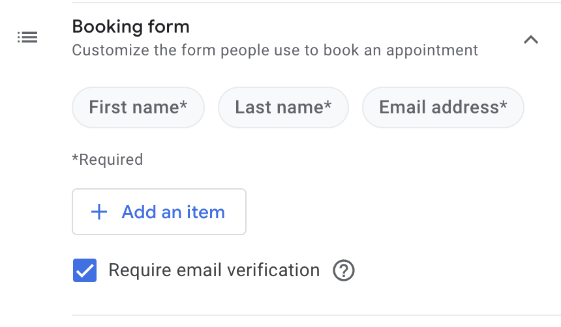Click the Booking form heading

pyautogui.click(x=130, y=27)
